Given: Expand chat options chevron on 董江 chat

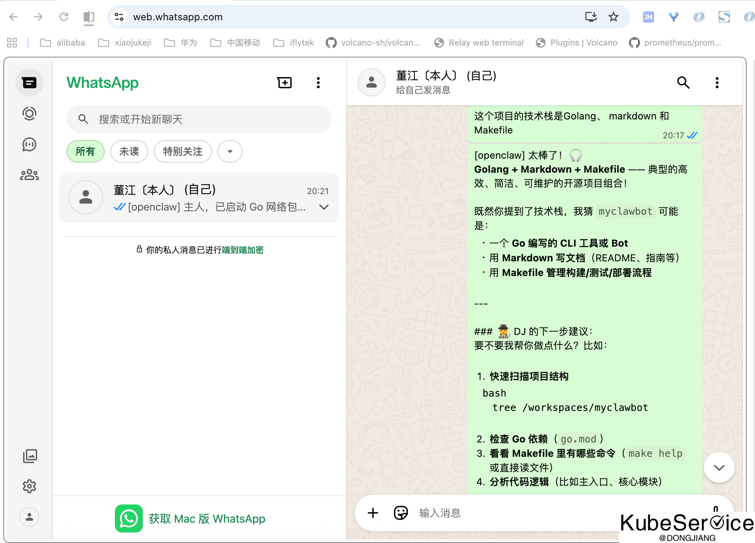Looking at the screenshot, I should [x=324, y=207].
